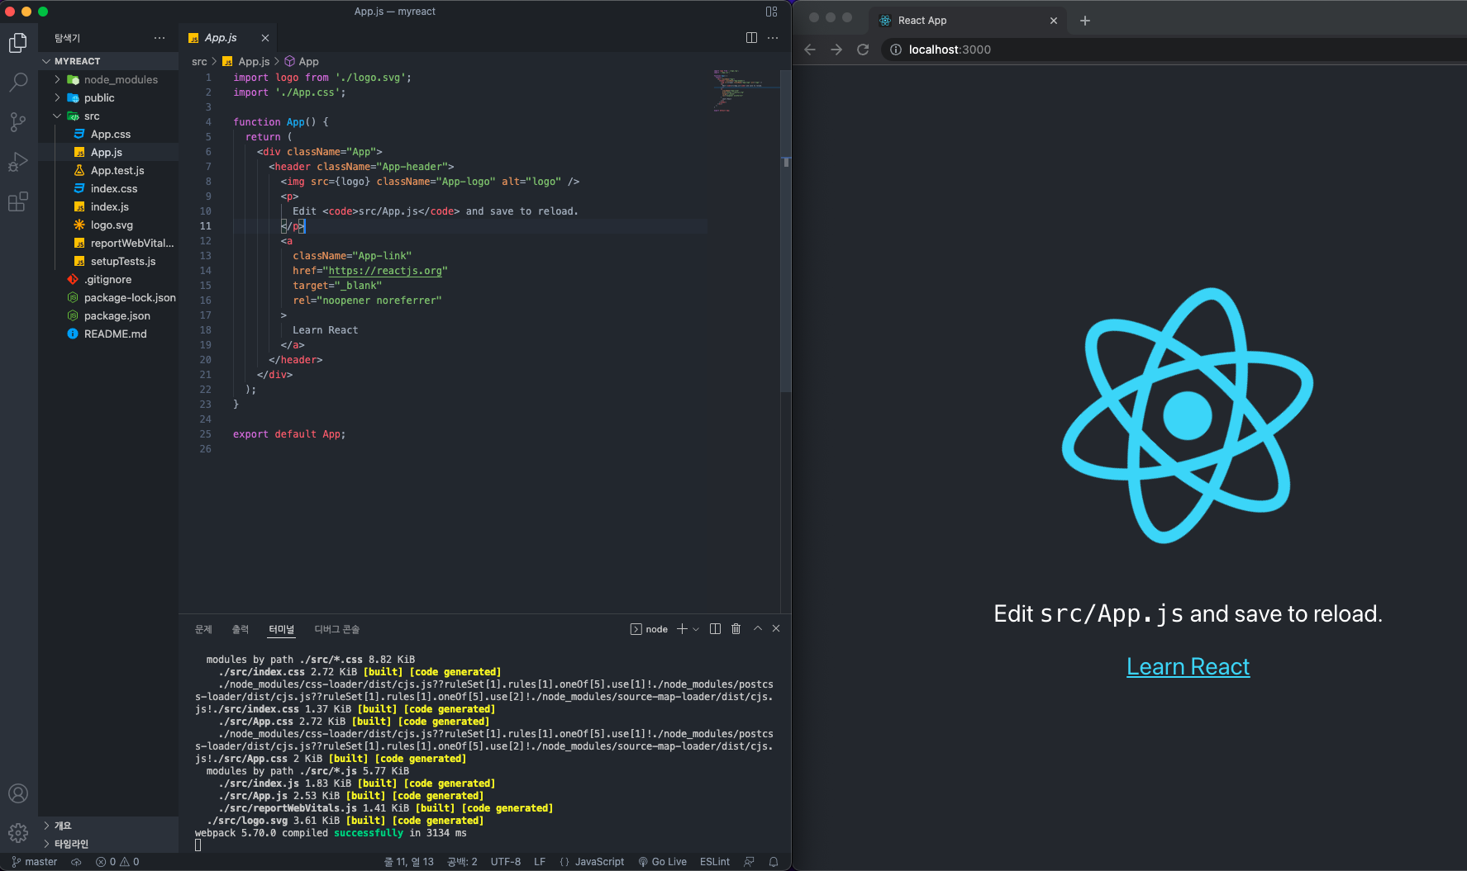This screenshot has height=871, width=1467.
Task: Open README.md in the explorer
Action: (x=108, y=334)
